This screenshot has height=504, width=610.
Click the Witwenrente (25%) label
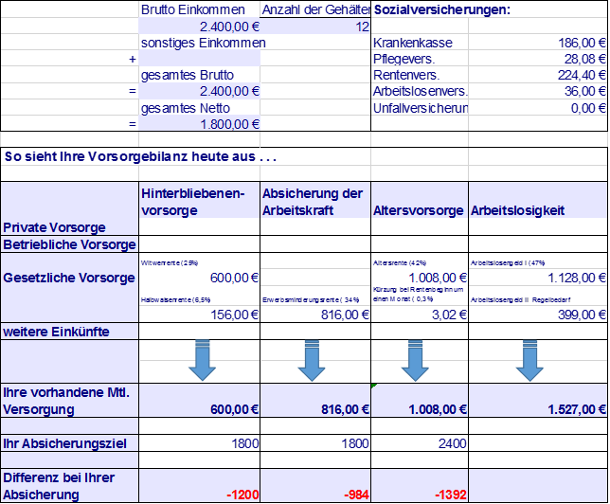[170, 263]
